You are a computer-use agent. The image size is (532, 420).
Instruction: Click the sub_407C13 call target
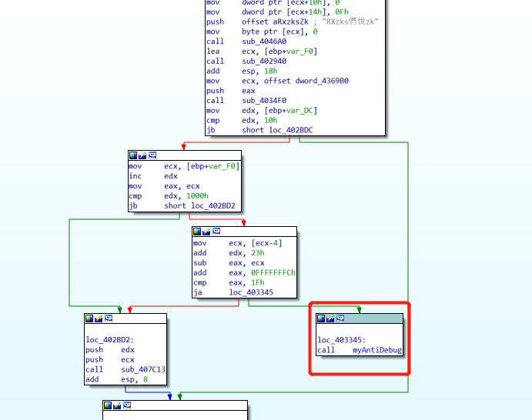tap(143, 369)
